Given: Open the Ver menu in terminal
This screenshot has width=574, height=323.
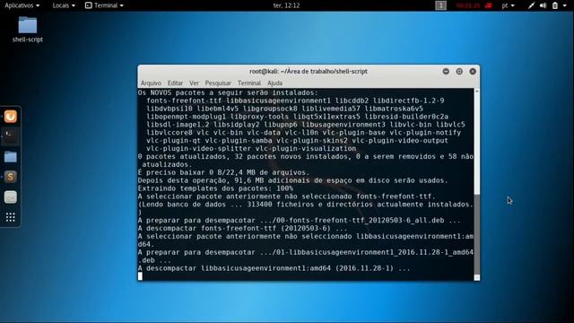Looking at the screenshot, I should 194,83.
